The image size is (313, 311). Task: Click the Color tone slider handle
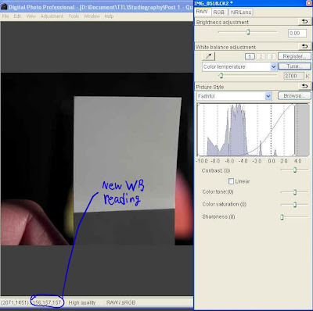point(295,192)
